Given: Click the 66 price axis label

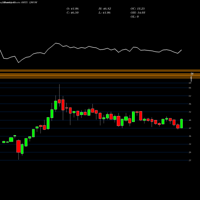Looking at the screenshot, I should pos(190,88).
